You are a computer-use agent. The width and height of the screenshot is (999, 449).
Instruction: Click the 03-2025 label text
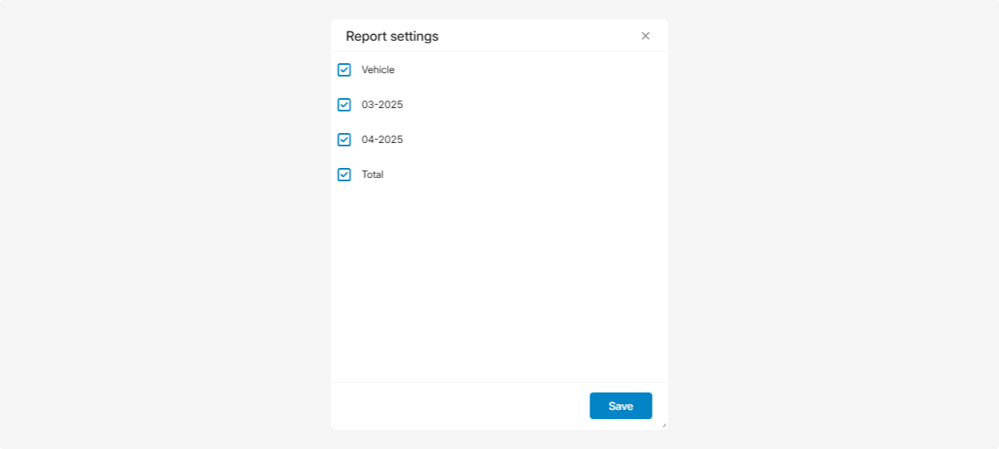click(382, 105)
